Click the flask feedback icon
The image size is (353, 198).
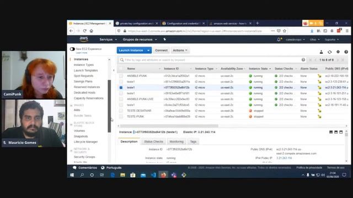click(321, 52)
